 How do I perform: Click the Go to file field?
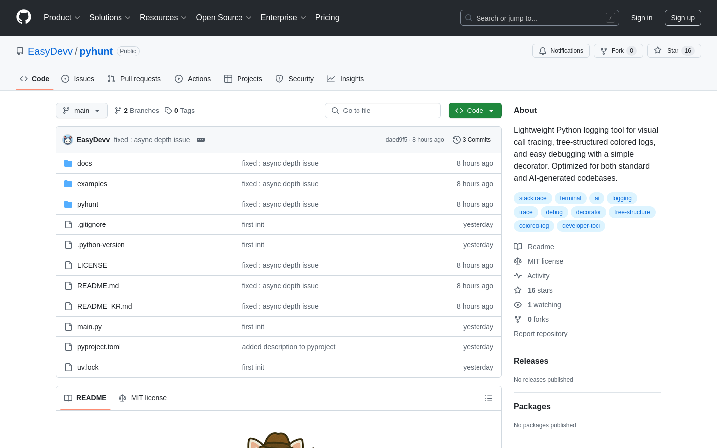pos(382,111)
